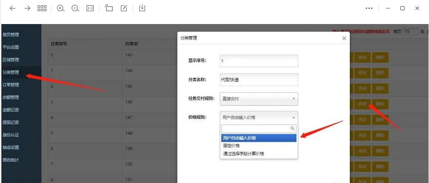Save the image with the download icon

(142, 8)
